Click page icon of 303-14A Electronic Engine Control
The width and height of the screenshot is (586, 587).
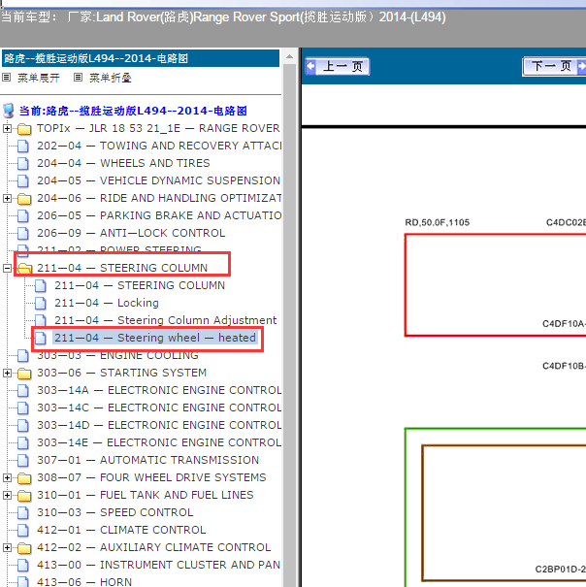coord(23,390)
